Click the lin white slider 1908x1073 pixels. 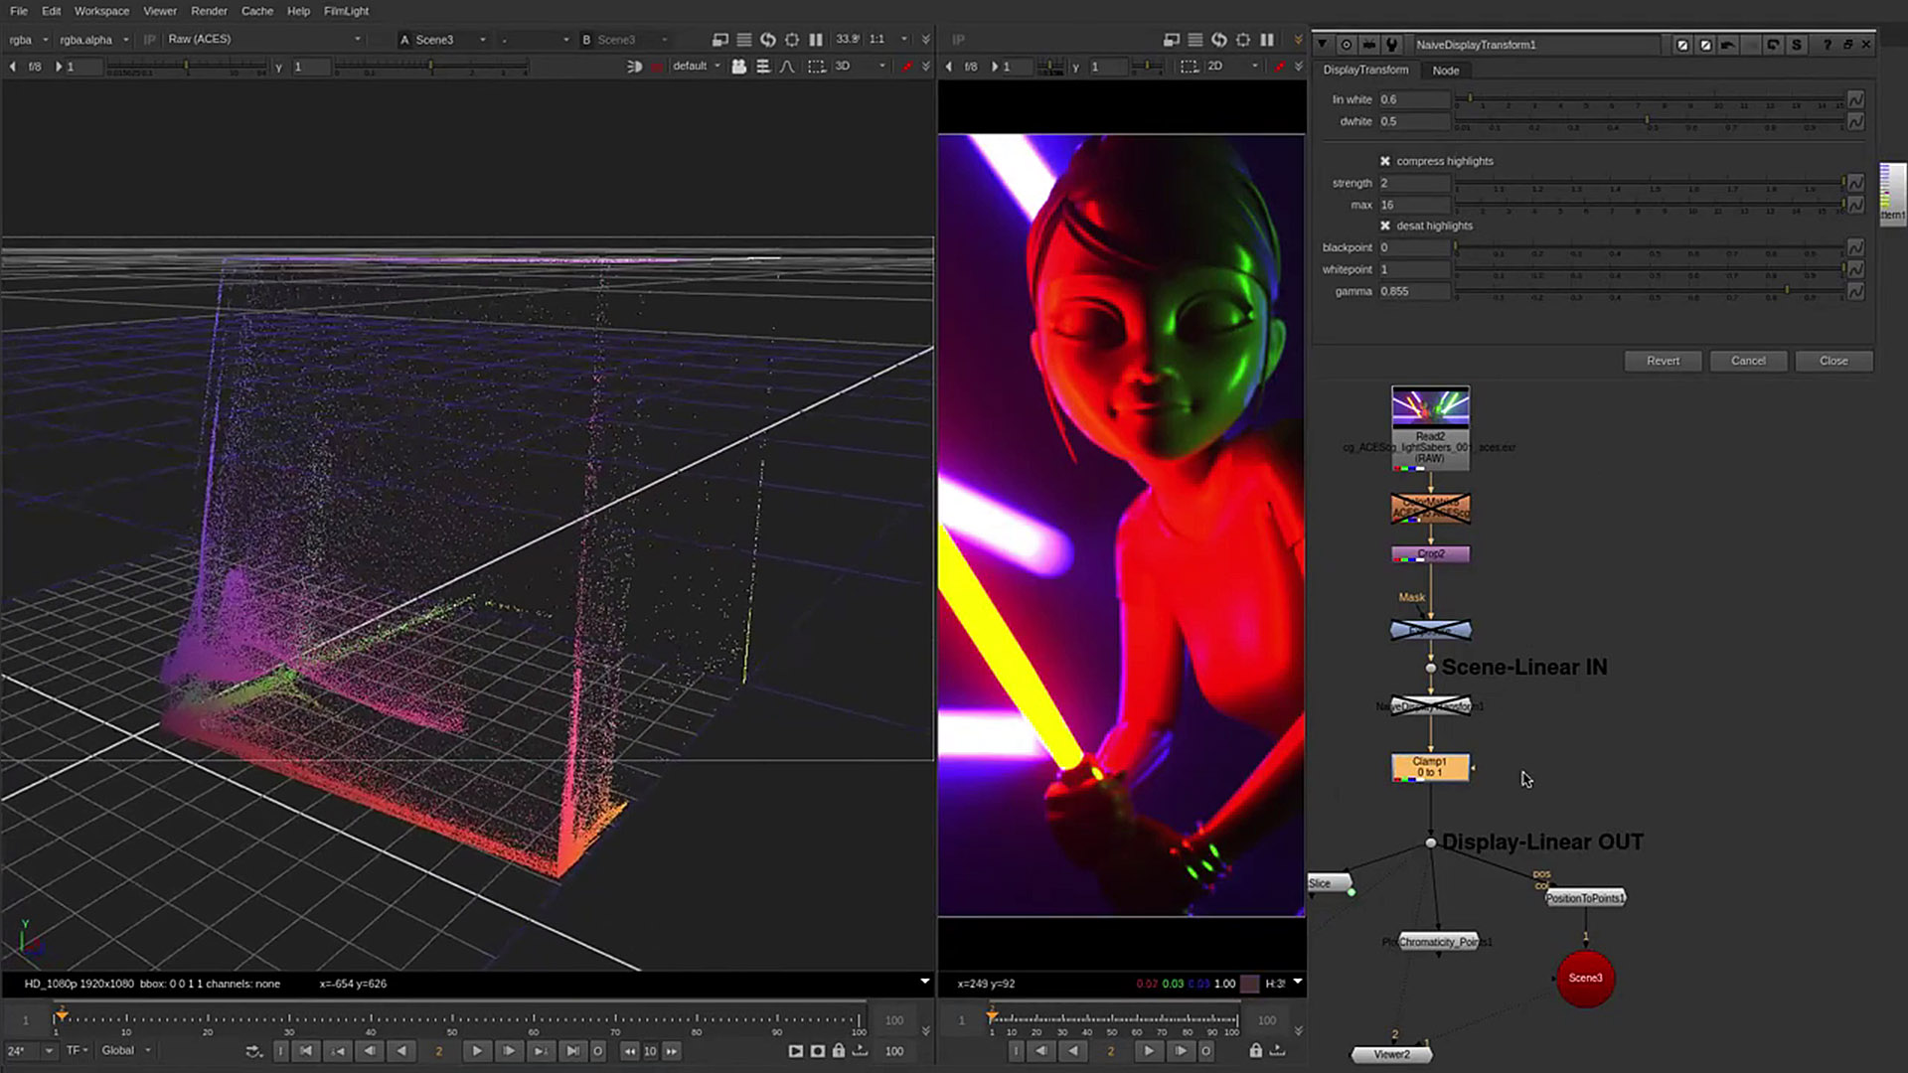tap(1649, 99)
